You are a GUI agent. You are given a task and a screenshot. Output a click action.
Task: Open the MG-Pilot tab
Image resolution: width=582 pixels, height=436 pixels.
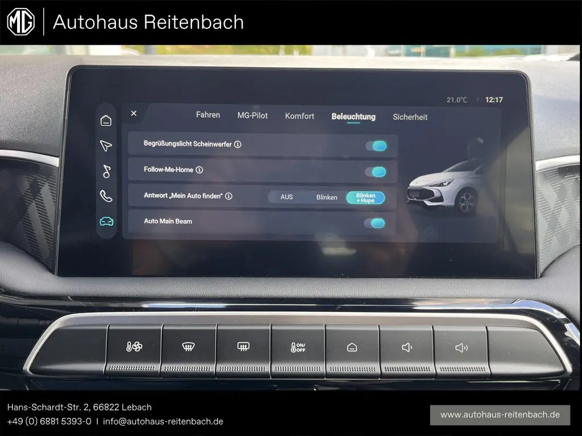pos(252,116)
